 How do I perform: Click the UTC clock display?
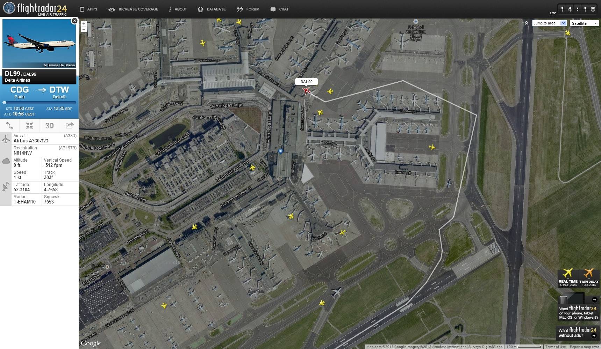click(x=577, y=9)
